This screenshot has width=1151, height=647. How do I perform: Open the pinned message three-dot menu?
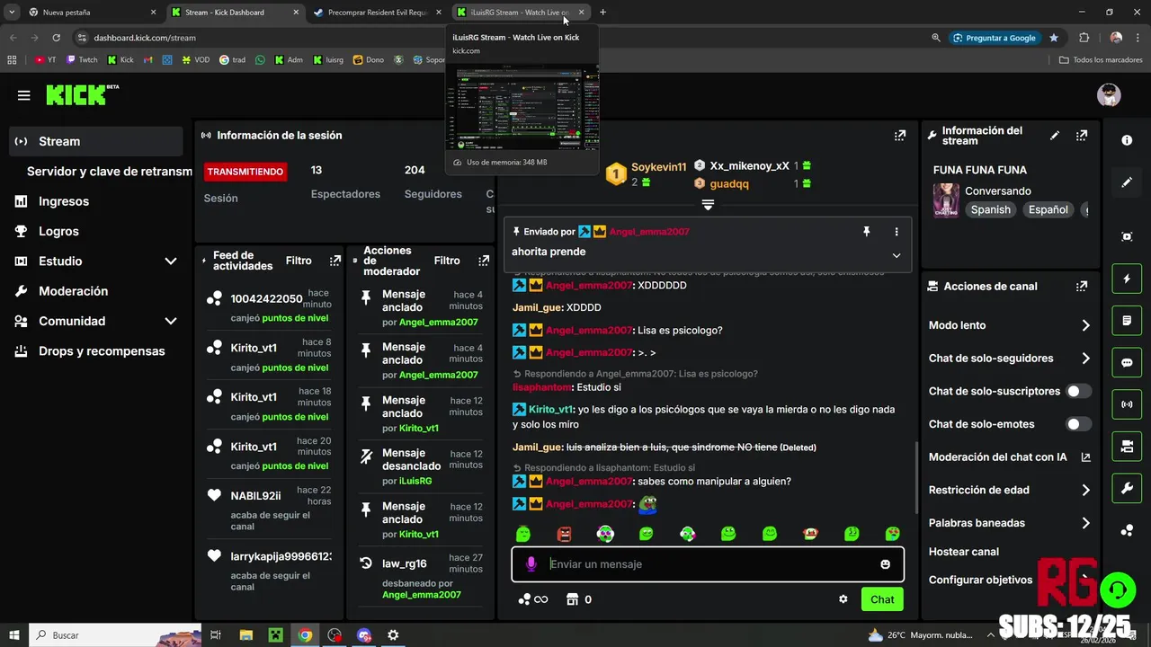[x=897, y=232]
